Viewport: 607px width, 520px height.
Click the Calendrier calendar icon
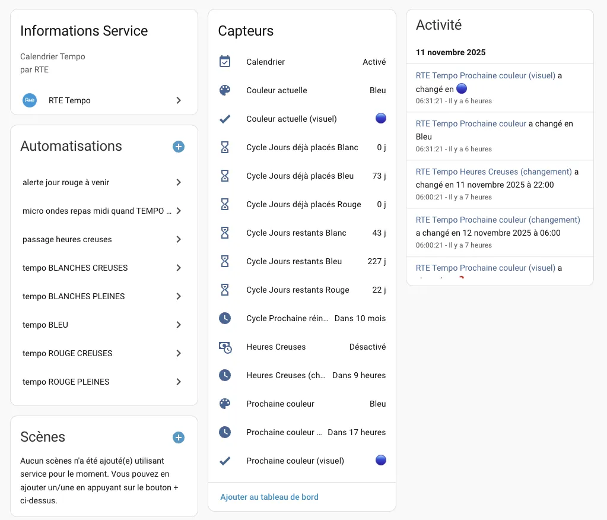225,62
